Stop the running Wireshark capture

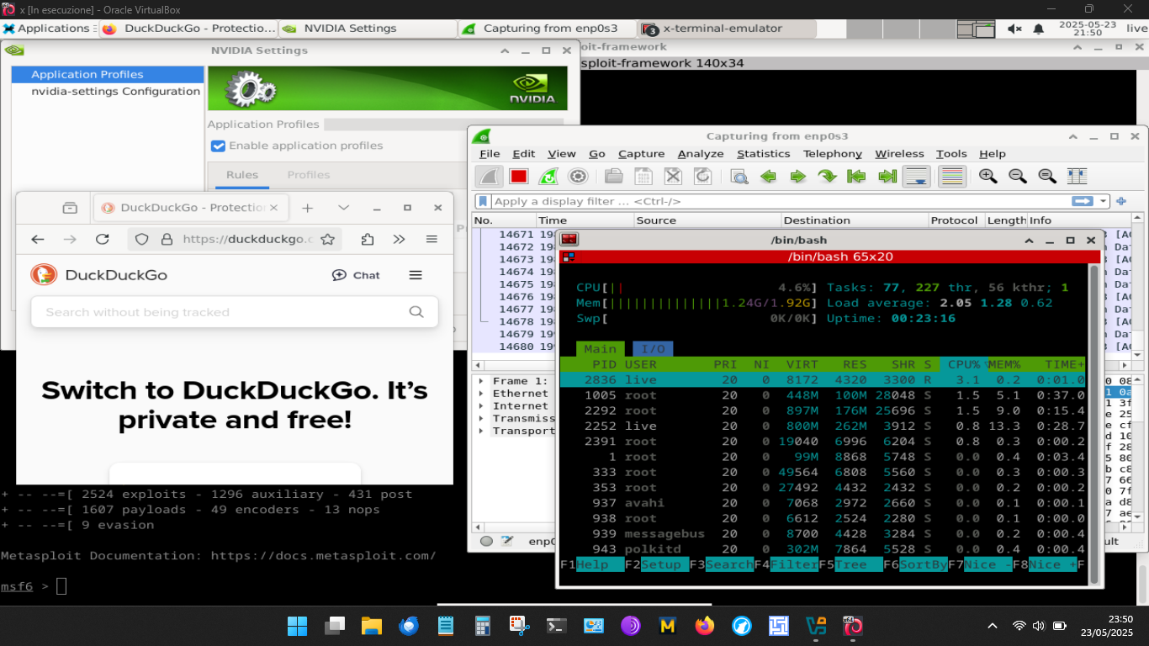[x=518, y=177]
